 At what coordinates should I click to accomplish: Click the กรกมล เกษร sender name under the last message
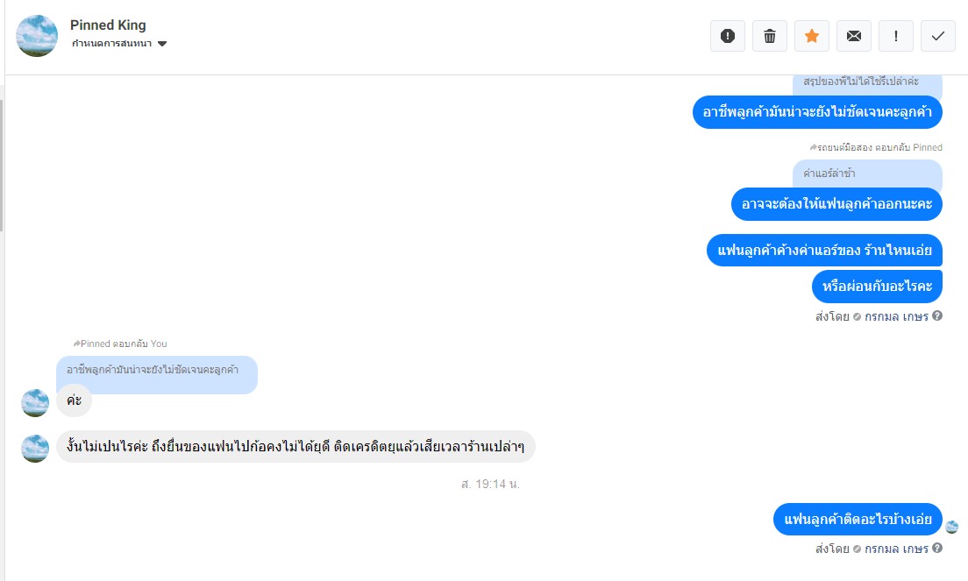pyautogui.click(x=896, y=549)
